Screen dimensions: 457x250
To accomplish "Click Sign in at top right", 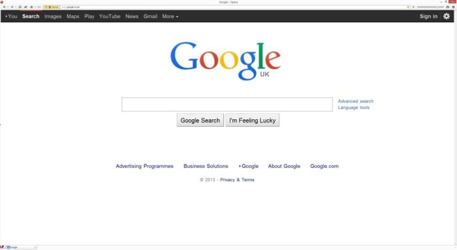I will click(428, 17).
